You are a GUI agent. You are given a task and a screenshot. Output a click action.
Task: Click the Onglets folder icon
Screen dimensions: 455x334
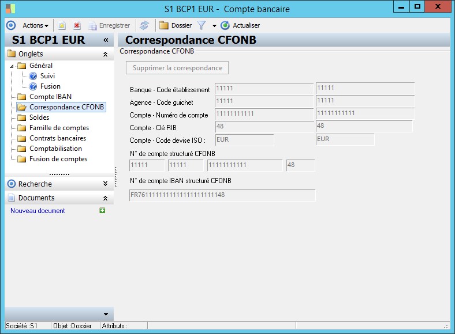pos(12,54)
